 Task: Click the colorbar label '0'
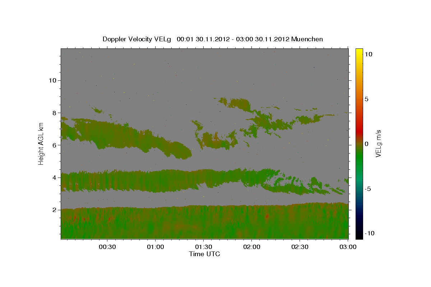[366, 144]
